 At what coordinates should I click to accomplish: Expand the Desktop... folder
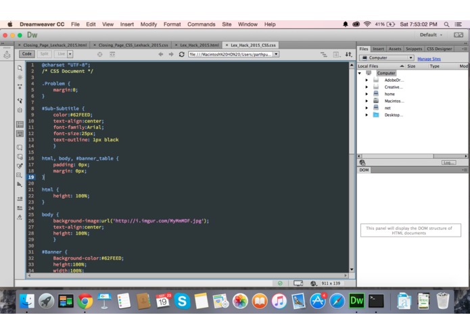(x=367, y=115)
